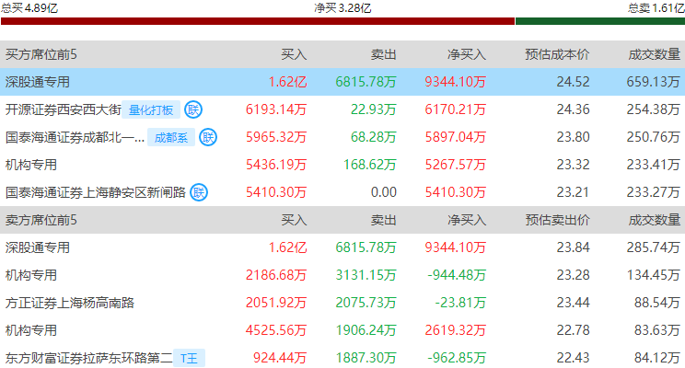The width and height of the screenshot is (685, 368).
Task: Click sell value 3131.15万
Action: 366,275
